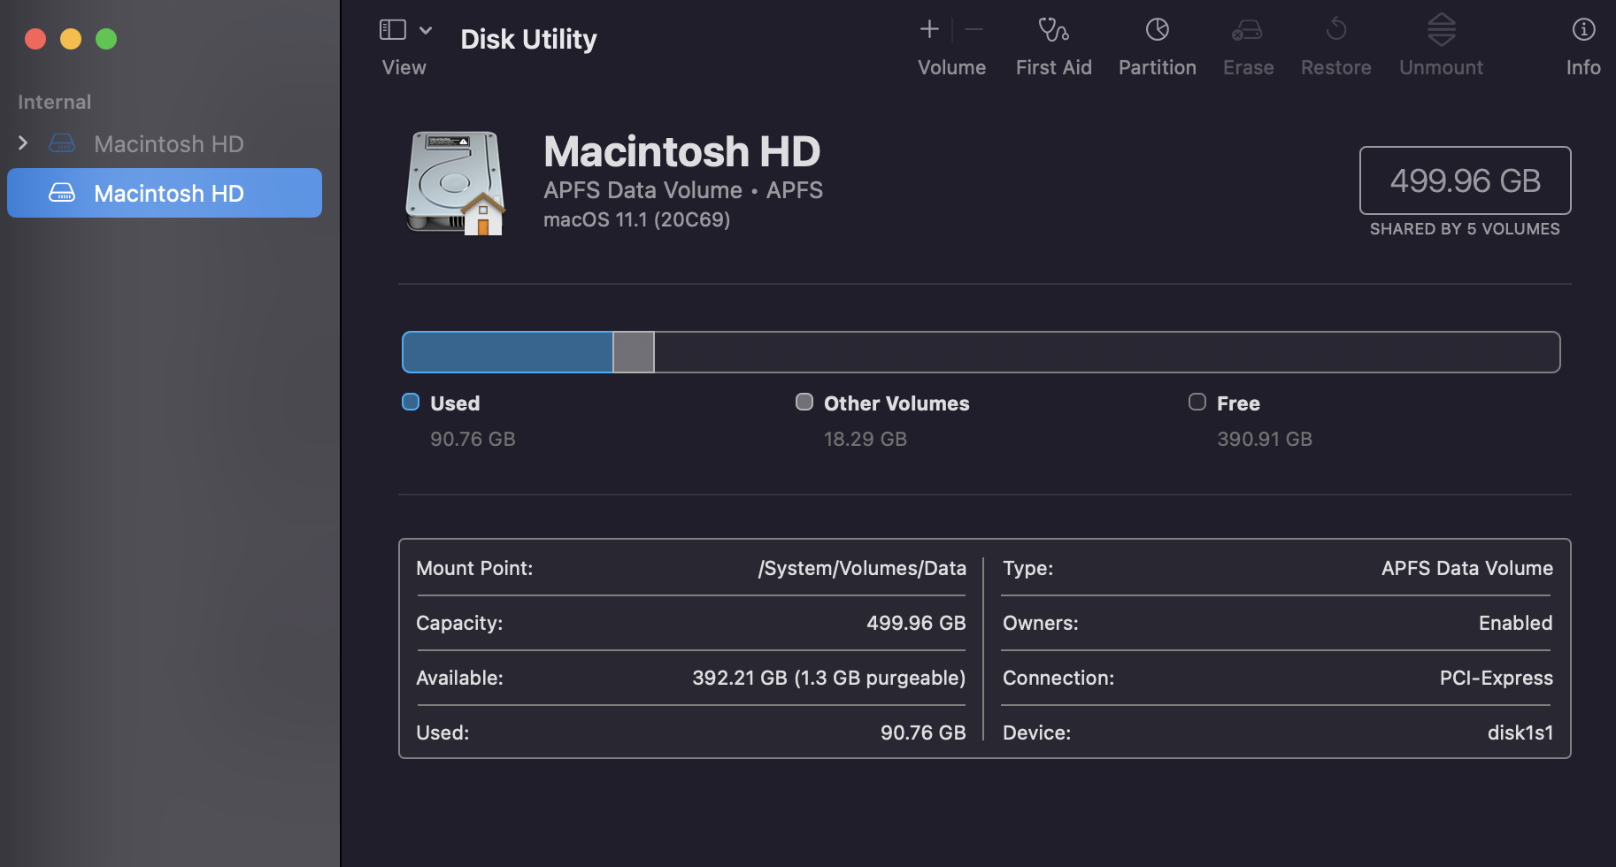Click the First Aid stethoscope icon

(x=1052, y=30)
